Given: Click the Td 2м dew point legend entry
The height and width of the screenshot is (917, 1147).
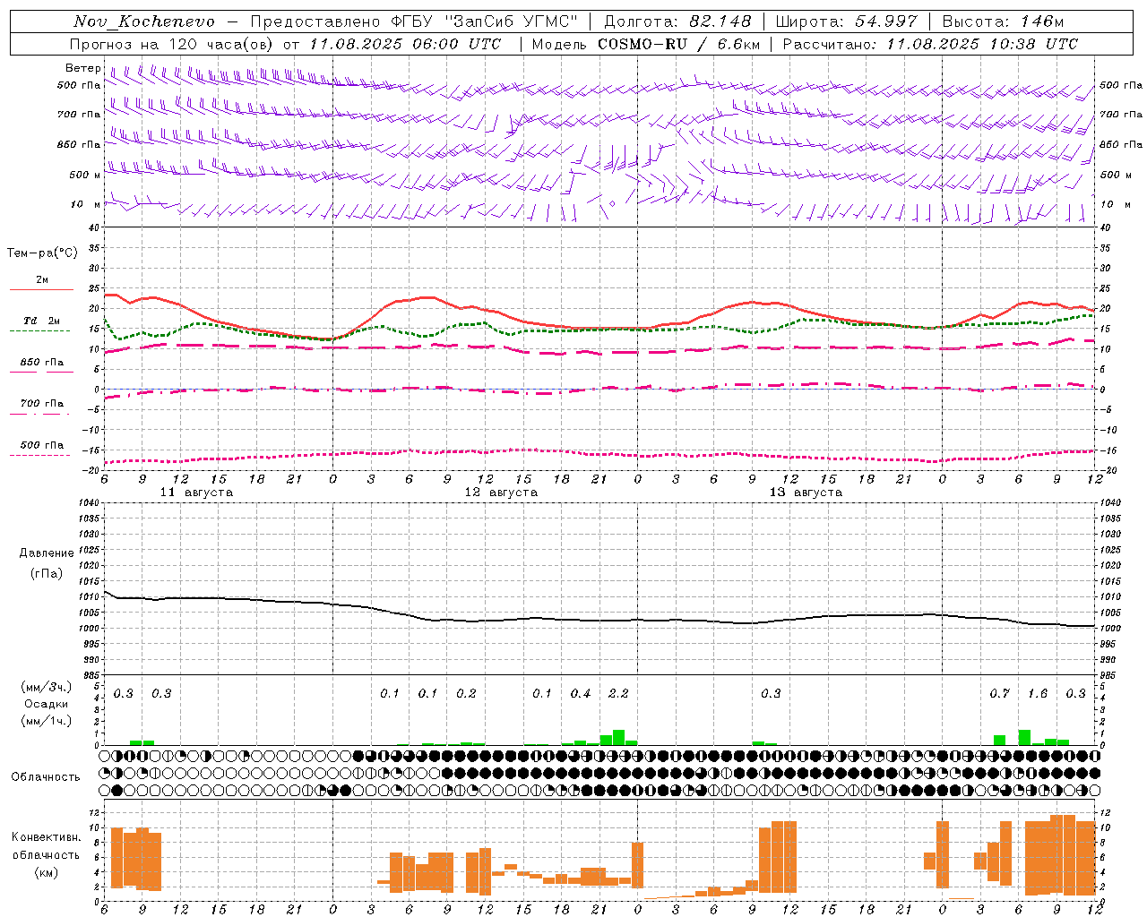Looking at the screenshot, I should coord(41,321).
